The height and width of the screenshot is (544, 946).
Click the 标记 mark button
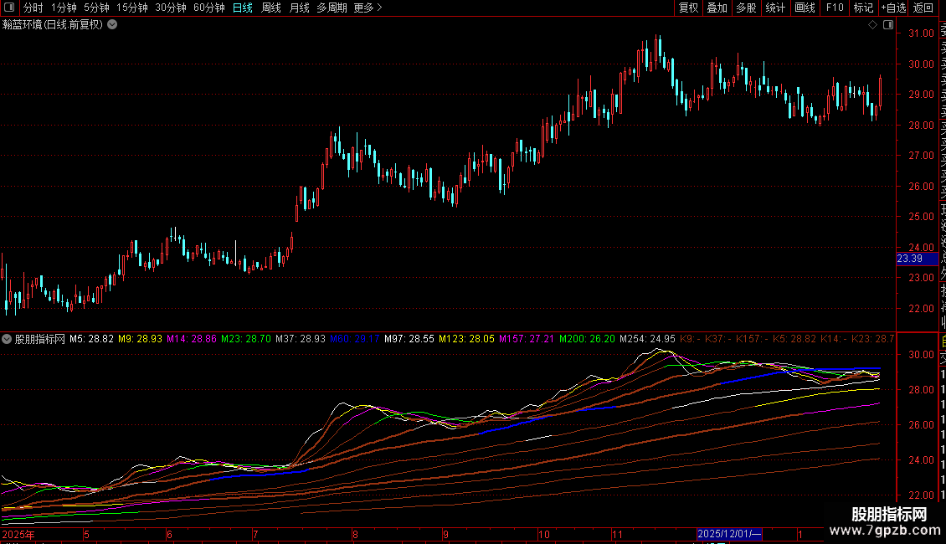pos(863,8)
